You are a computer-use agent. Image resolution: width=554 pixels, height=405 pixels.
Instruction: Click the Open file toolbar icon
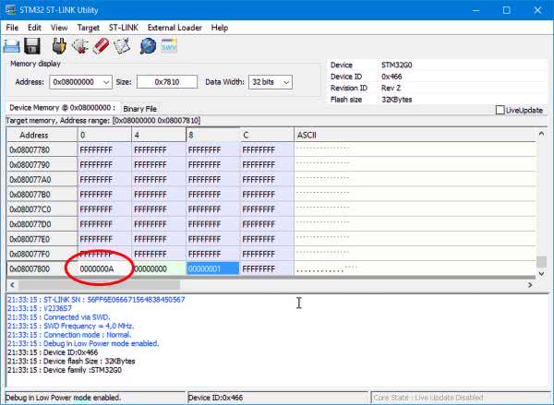[x=15, y=45]
